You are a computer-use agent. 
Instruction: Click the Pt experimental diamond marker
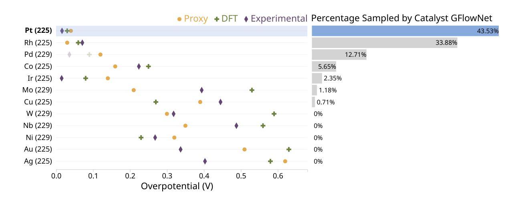62,31
